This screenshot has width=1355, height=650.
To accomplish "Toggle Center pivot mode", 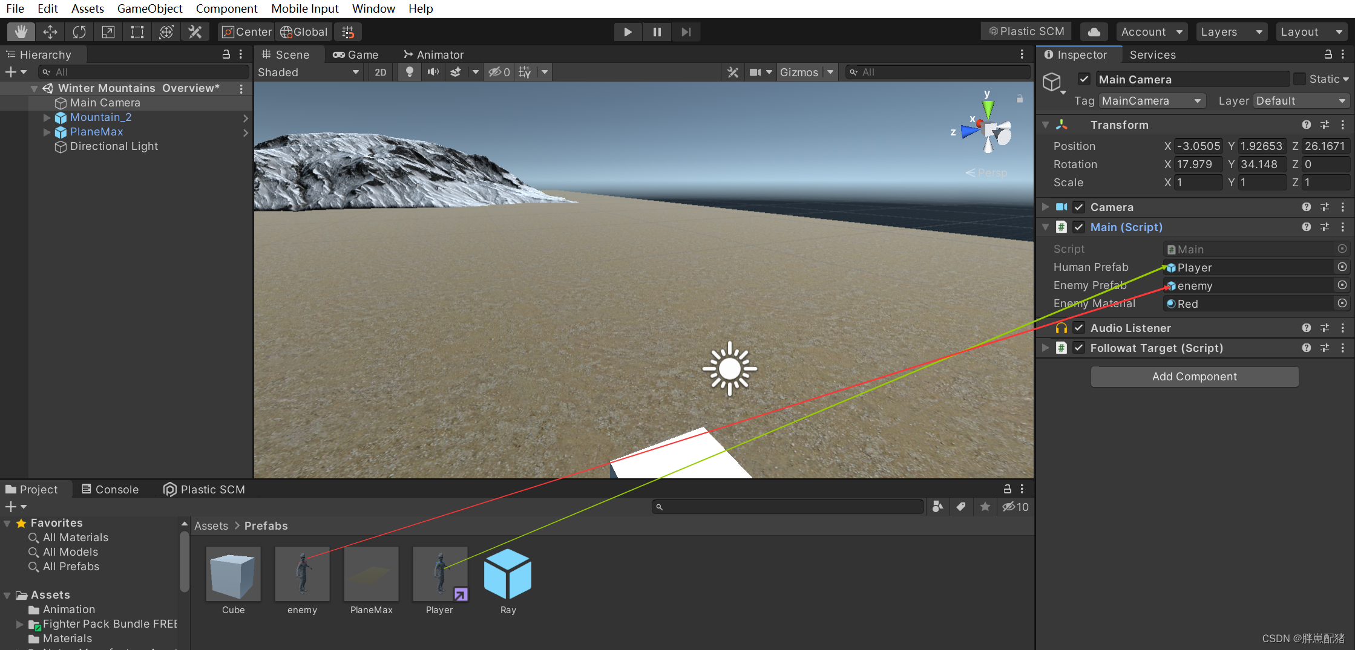I will tap(246, 31).
